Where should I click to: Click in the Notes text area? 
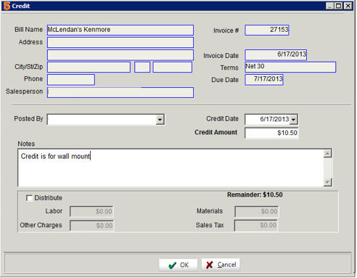coord(171,168)
